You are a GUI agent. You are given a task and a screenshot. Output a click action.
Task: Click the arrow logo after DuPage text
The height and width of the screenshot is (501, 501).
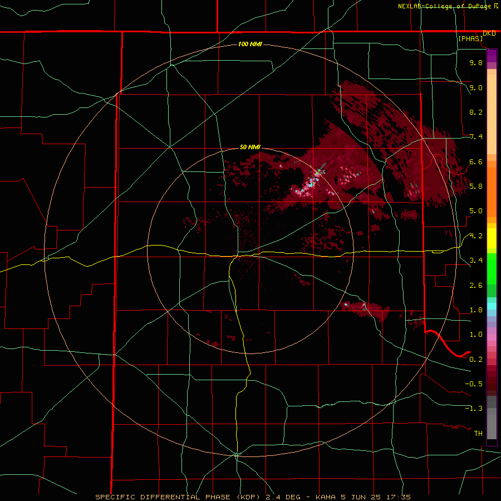point(496,6)
